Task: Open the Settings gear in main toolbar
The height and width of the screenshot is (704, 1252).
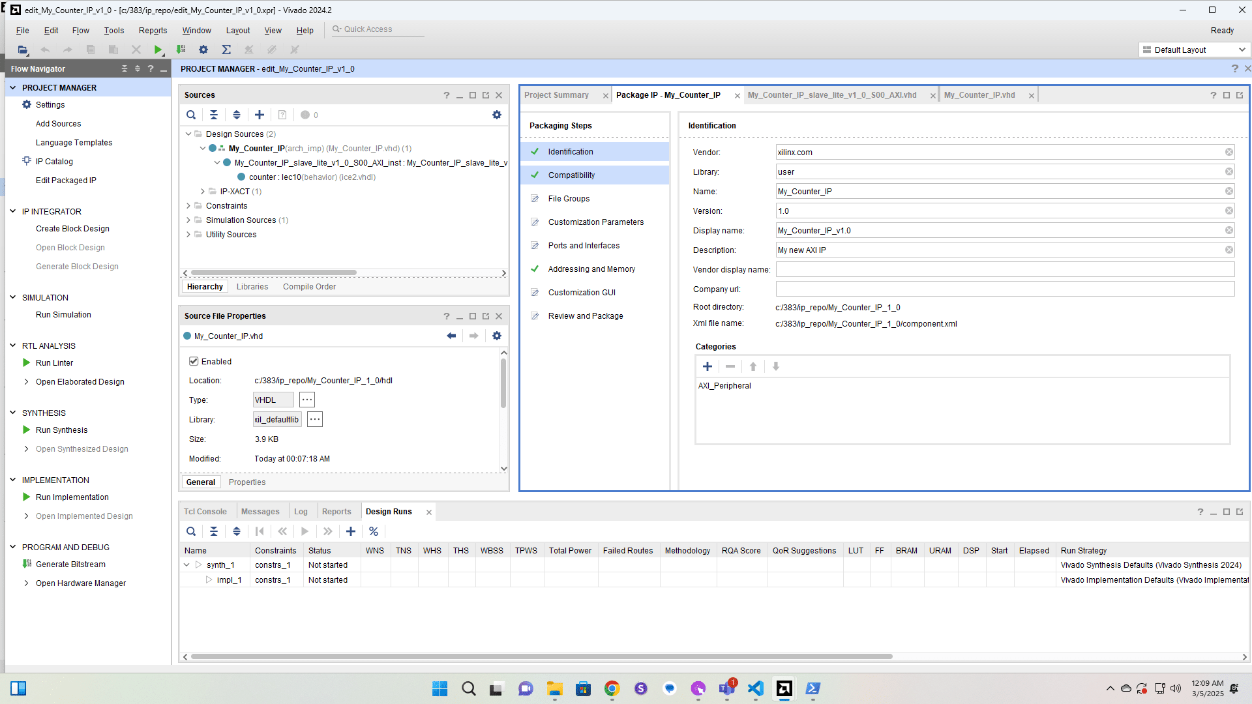Action: (x=203, y=50)
